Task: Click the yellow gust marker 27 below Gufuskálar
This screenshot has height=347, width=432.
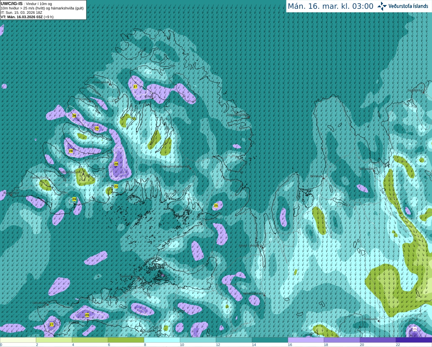Action: (52, 324)
